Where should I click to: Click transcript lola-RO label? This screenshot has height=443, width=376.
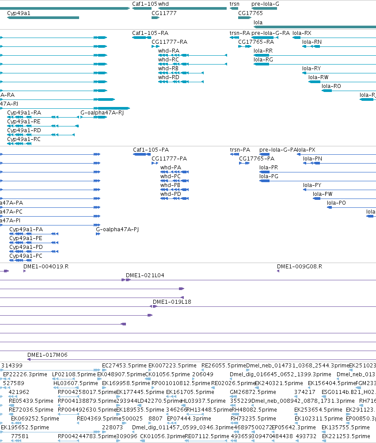pyautogui.click(x=331, y=86)
